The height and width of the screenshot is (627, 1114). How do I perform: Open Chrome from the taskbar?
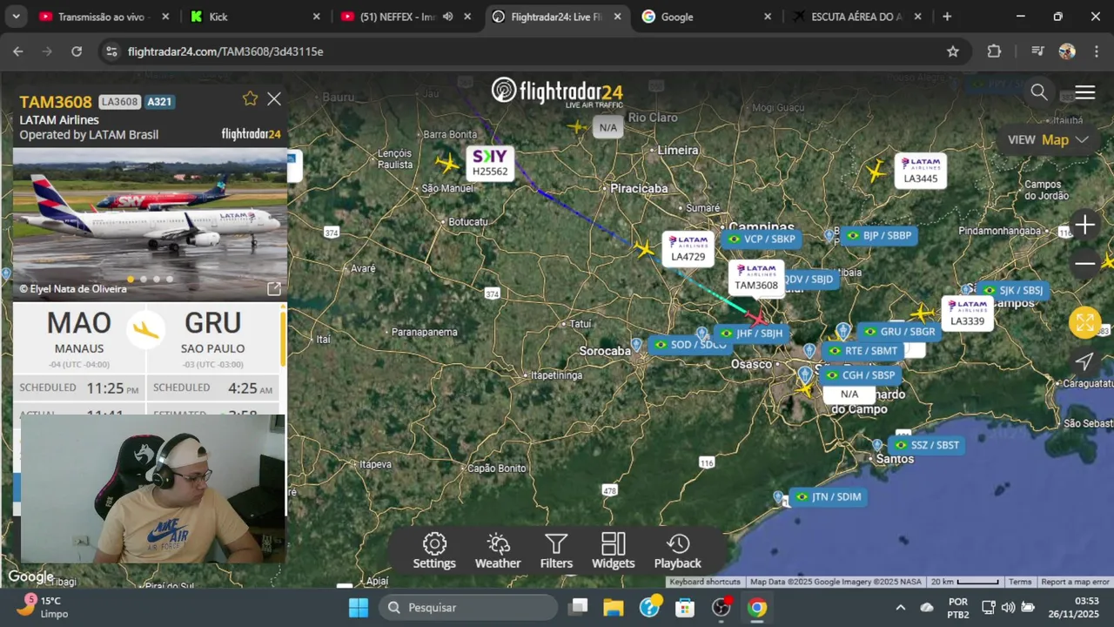pyautogui.click(x=757, y=607)
